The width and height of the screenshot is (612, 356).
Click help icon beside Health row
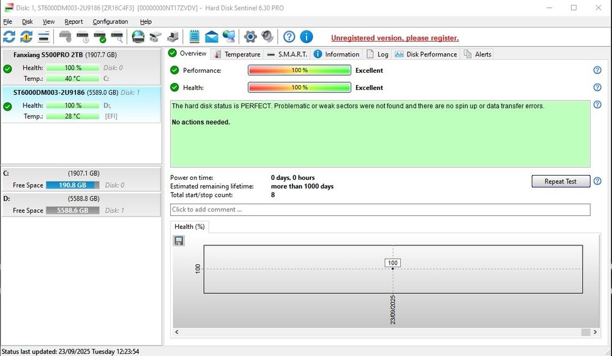(597, 87)
